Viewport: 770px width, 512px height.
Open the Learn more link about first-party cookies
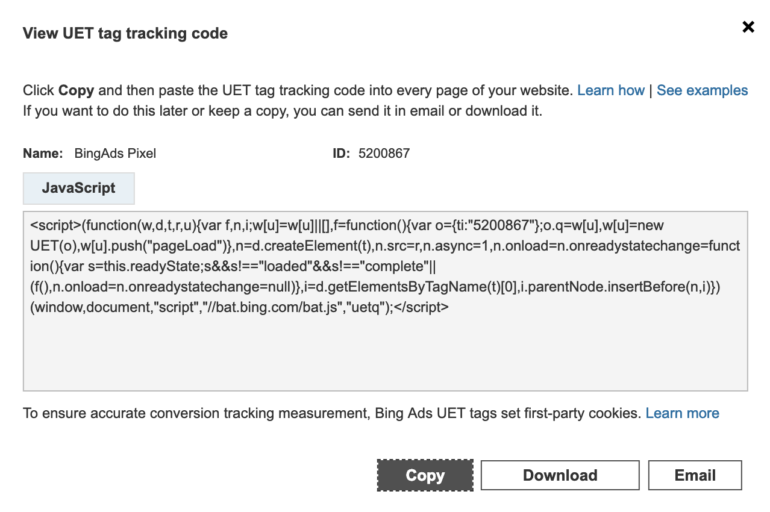(x=682, y=413)
